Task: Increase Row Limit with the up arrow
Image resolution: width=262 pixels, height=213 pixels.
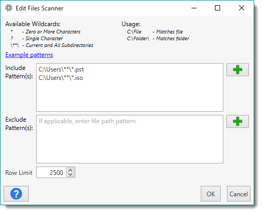Action: click(x=70, y=171)
